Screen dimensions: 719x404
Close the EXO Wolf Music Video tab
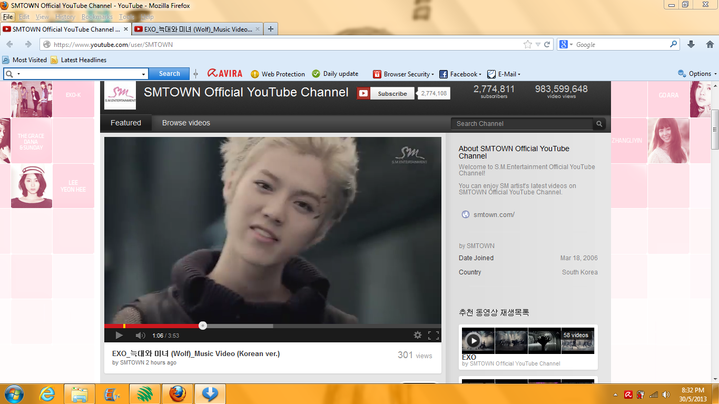[x=258, y=29]
